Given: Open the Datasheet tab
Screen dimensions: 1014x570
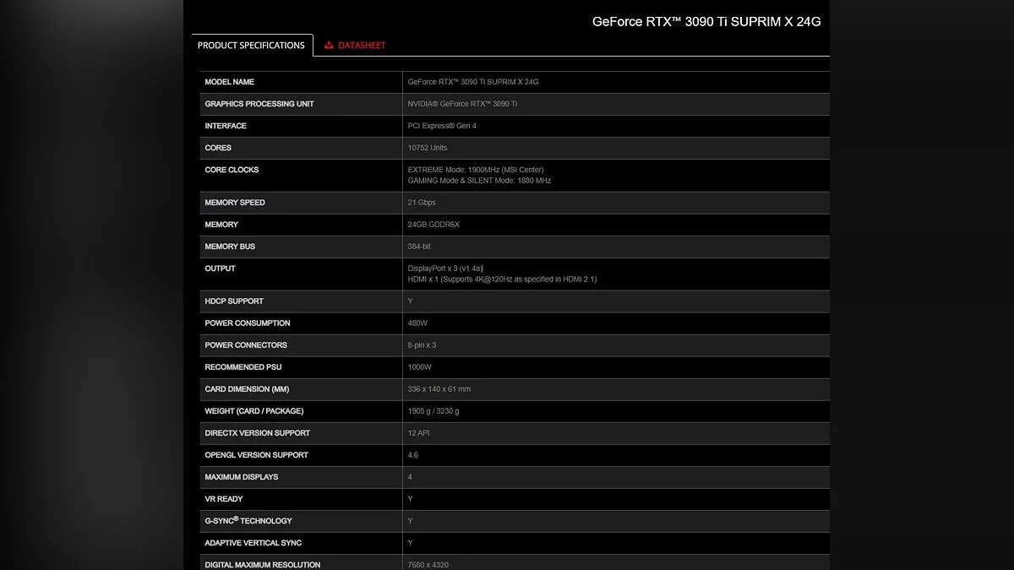Looking at the screenshot, I should coord(361,46).
